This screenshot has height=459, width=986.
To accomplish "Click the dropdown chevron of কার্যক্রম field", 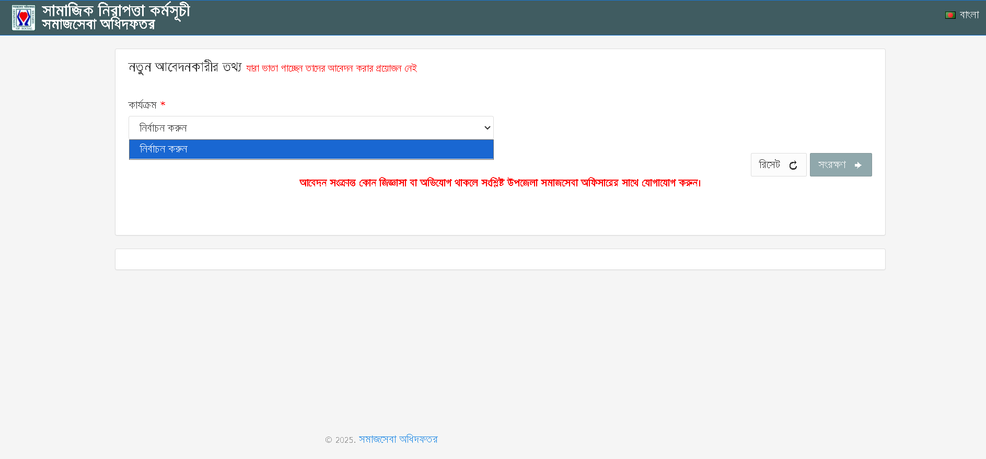I will coord(487,128).
